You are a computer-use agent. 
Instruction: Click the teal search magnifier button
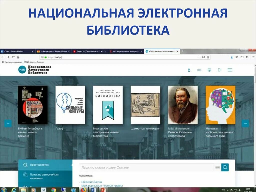[x=225, y=167]
